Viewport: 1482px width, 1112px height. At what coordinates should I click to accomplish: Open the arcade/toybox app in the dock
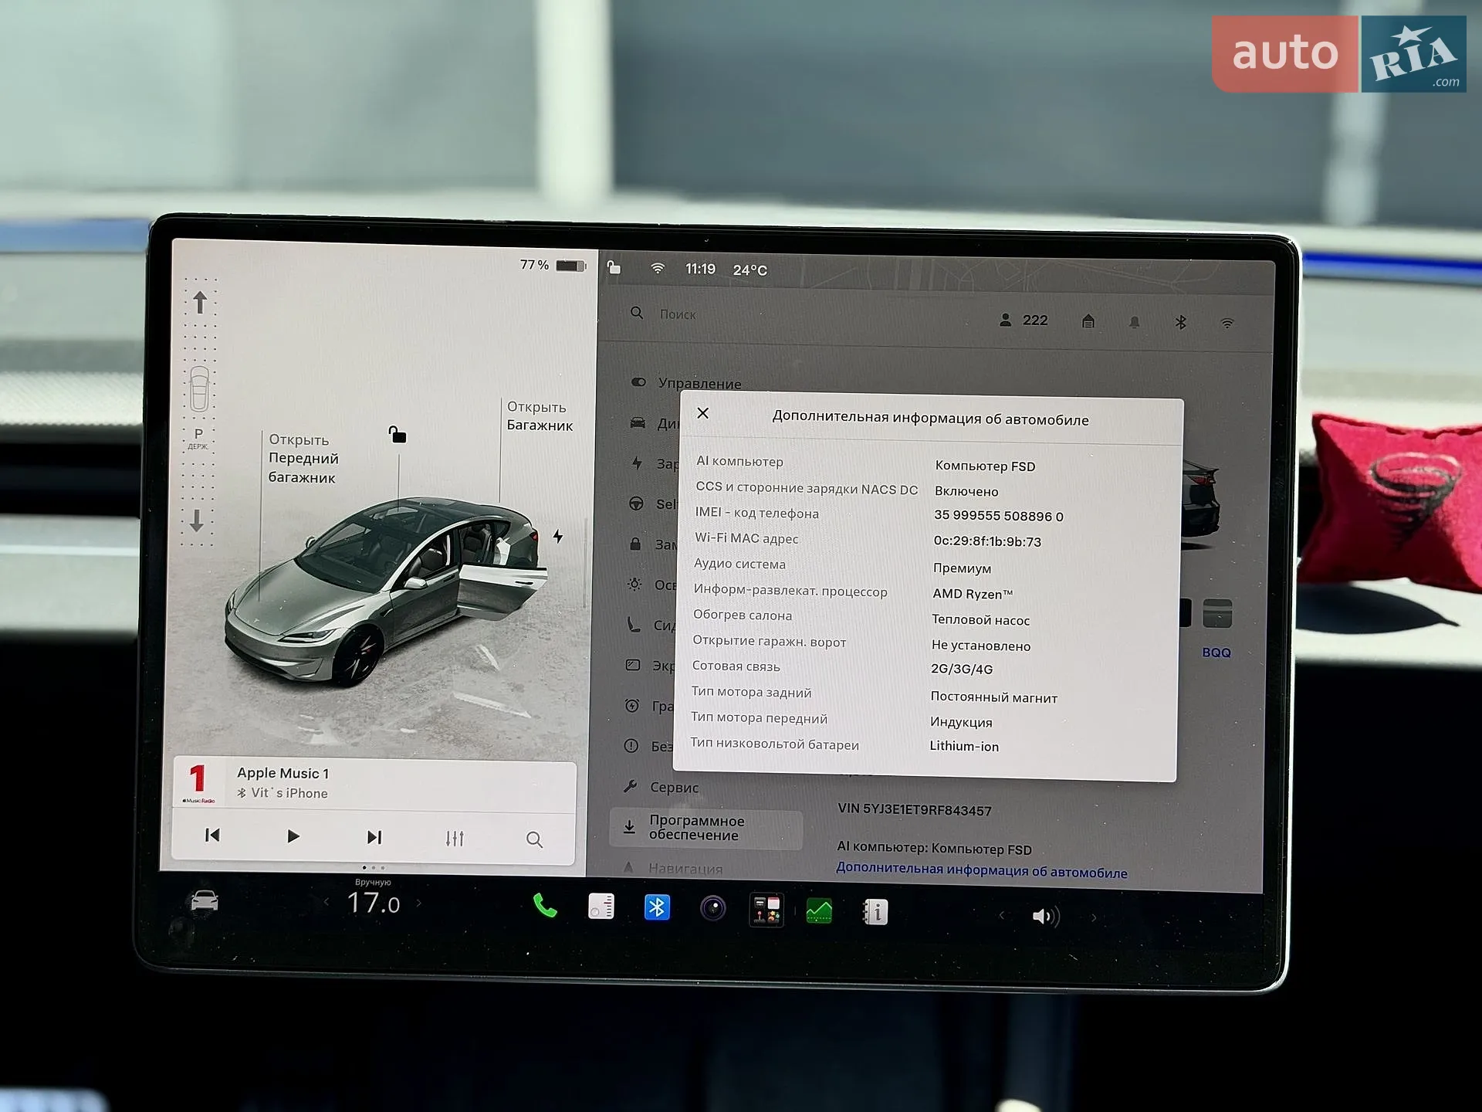click(766, 910)
